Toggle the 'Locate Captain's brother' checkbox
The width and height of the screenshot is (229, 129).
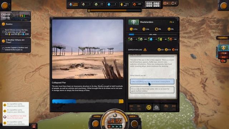pos(3,49)
